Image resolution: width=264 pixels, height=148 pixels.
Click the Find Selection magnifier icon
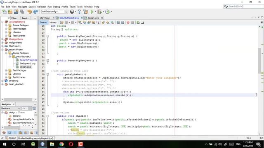80,23
